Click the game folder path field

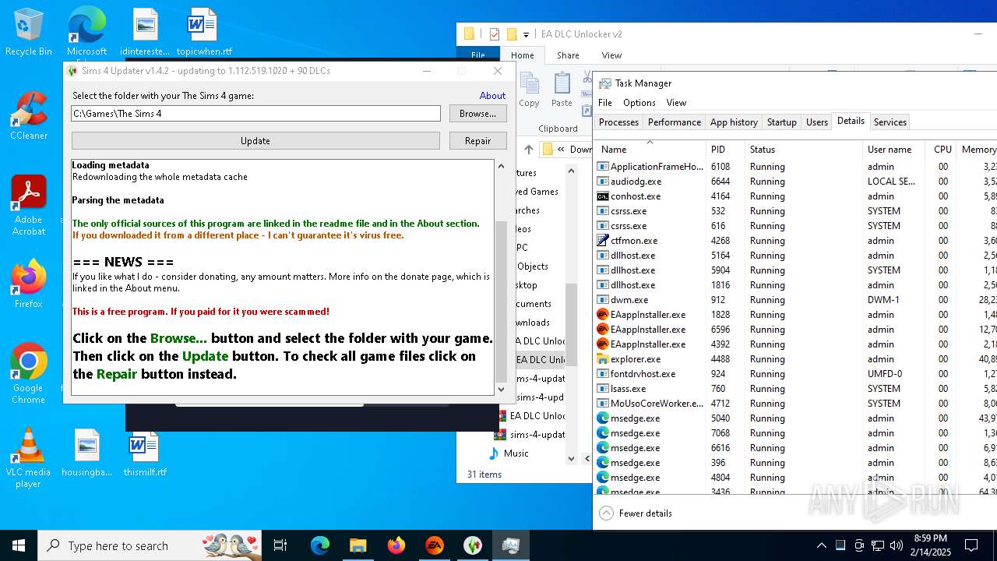point(255,113)
